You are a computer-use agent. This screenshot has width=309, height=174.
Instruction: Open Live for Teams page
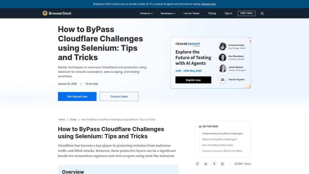pyautogui.click(x=191, y=14)
